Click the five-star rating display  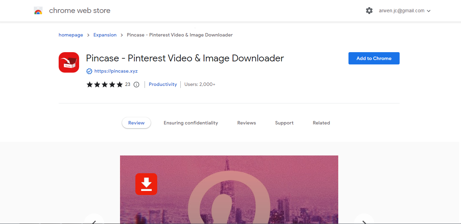[105, 85]
